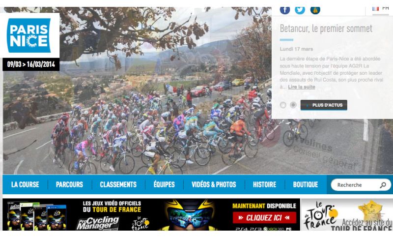Open the Boutique menu item
The image size is (393, 238).
(x=306, y=184)
